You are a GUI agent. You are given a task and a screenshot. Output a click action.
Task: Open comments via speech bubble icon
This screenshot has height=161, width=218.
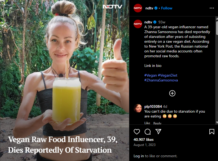point(148,131)
